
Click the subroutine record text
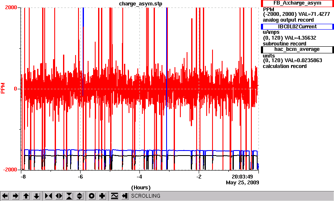[284, 44]
